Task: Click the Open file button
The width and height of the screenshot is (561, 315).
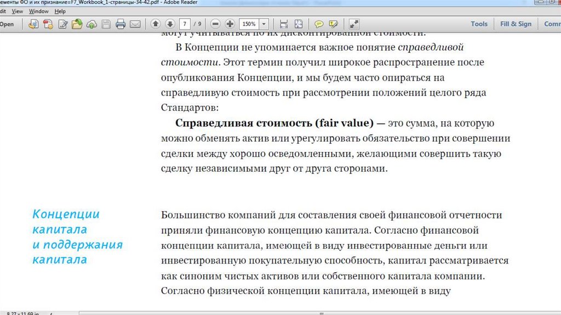Action: point(7,24)
